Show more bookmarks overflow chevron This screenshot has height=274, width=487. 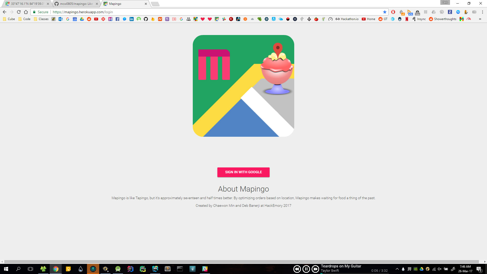pyautogui.click(x=480, y=19)
